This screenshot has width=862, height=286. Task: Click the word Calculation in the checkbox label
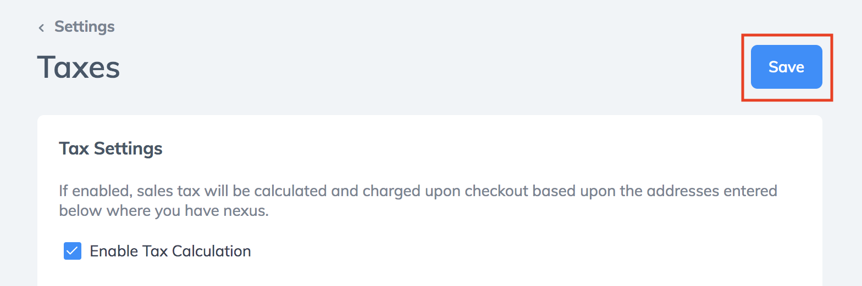pyautogui.click(x=212, y=251)
